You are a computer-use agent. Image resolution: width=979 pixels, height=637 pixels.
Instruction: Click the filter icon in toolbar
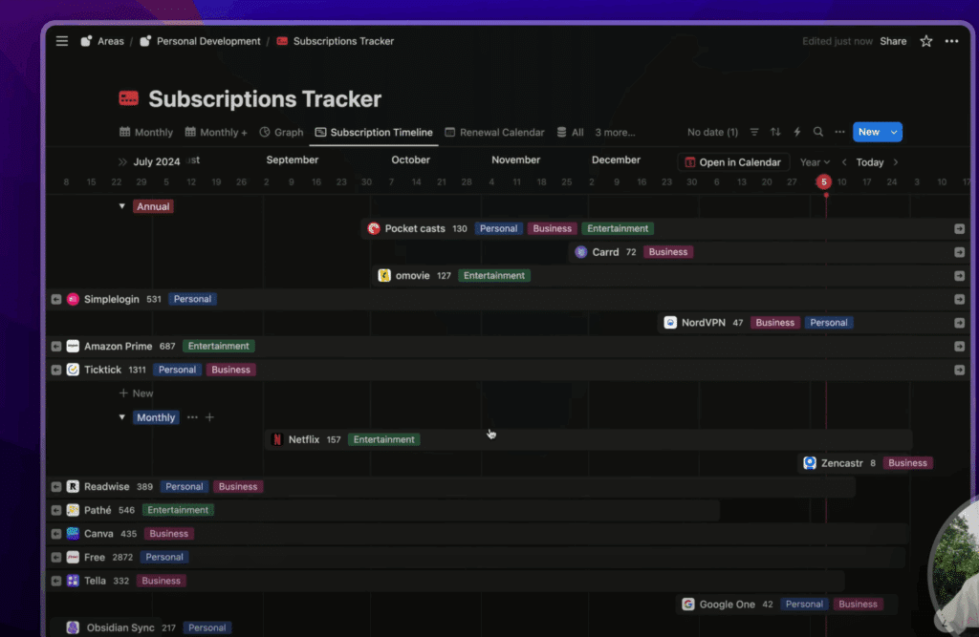[754, 132]
